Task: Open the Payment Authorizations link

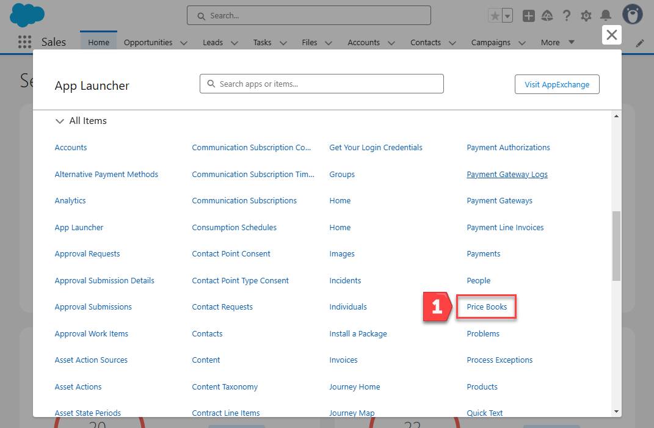Action: tap(508, 147)
